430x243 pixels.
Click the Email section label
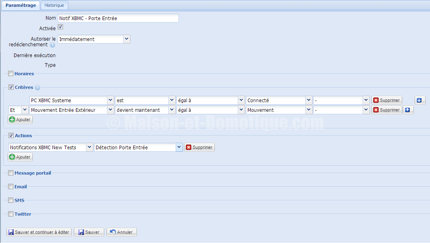[21, 186]
